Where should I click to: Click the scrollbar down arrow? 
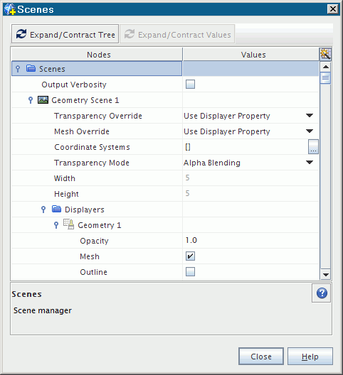(x=325, y=275)
